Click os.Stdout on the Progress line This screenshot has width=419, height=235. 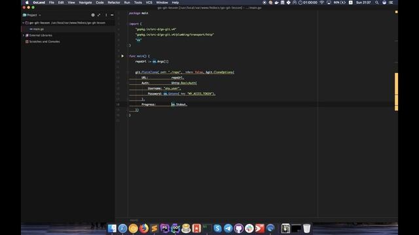coord(179,104)
